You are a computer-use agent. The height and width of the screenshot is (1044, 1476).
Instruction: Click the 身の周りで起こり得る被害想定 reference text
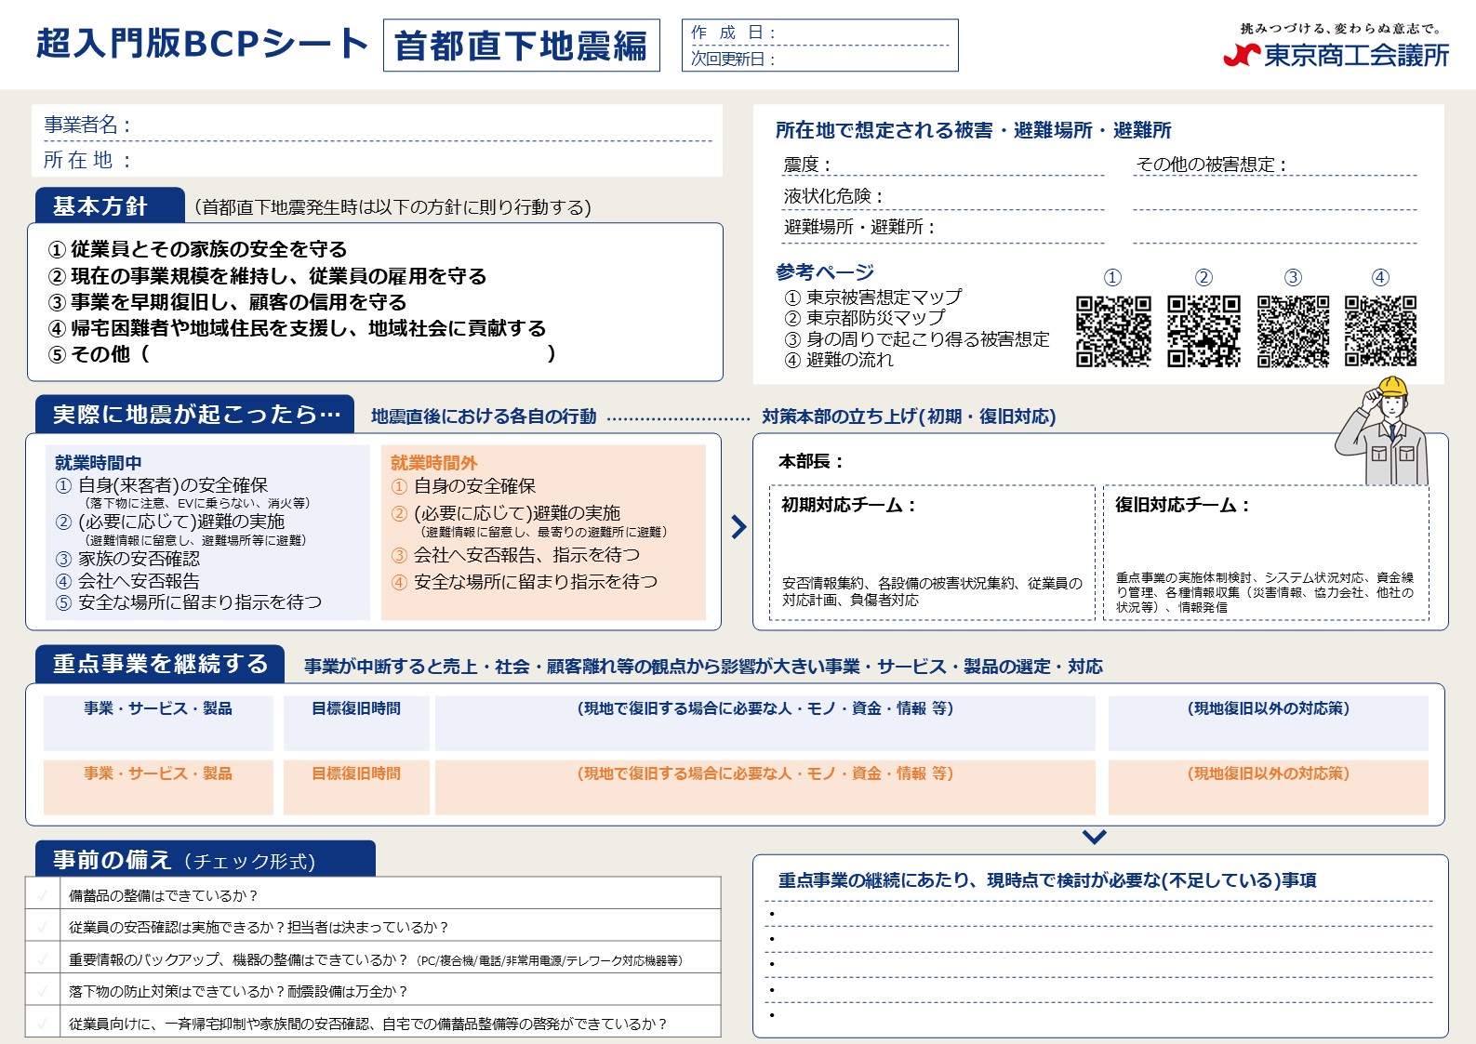pyautogui.click(x=926, y=339)
